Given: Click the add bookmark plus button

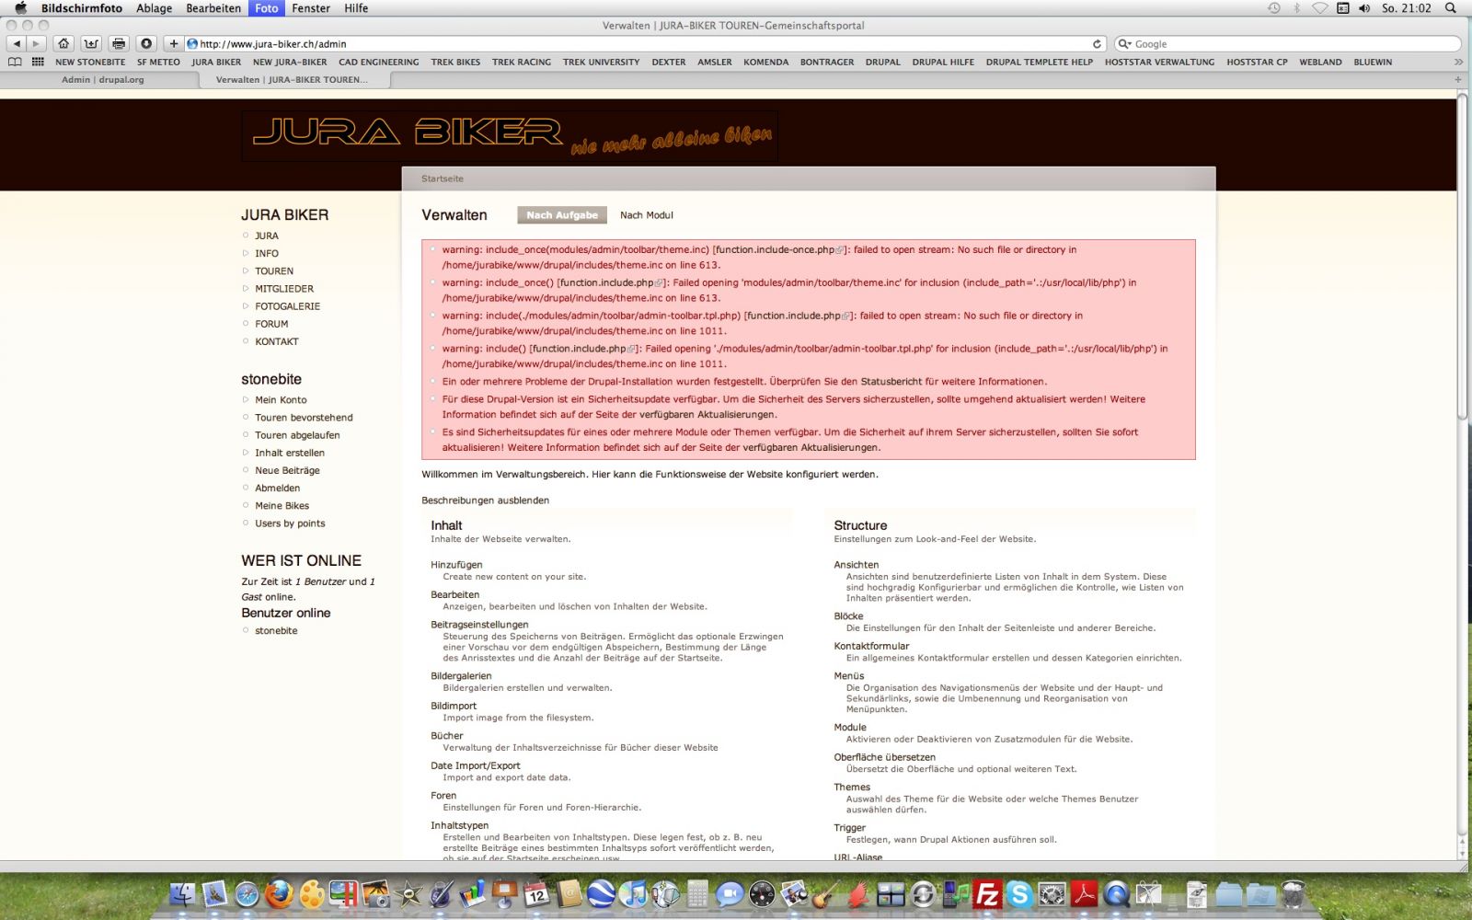Looking at the screenshot, I should pyautogui.click(x=173, y=43).
